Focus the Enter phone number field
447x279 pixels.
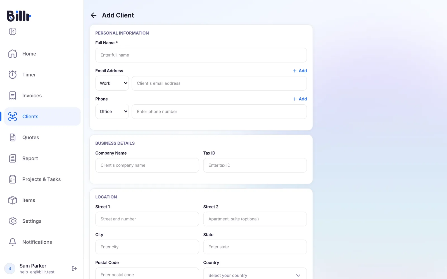[x=219, y=112]
